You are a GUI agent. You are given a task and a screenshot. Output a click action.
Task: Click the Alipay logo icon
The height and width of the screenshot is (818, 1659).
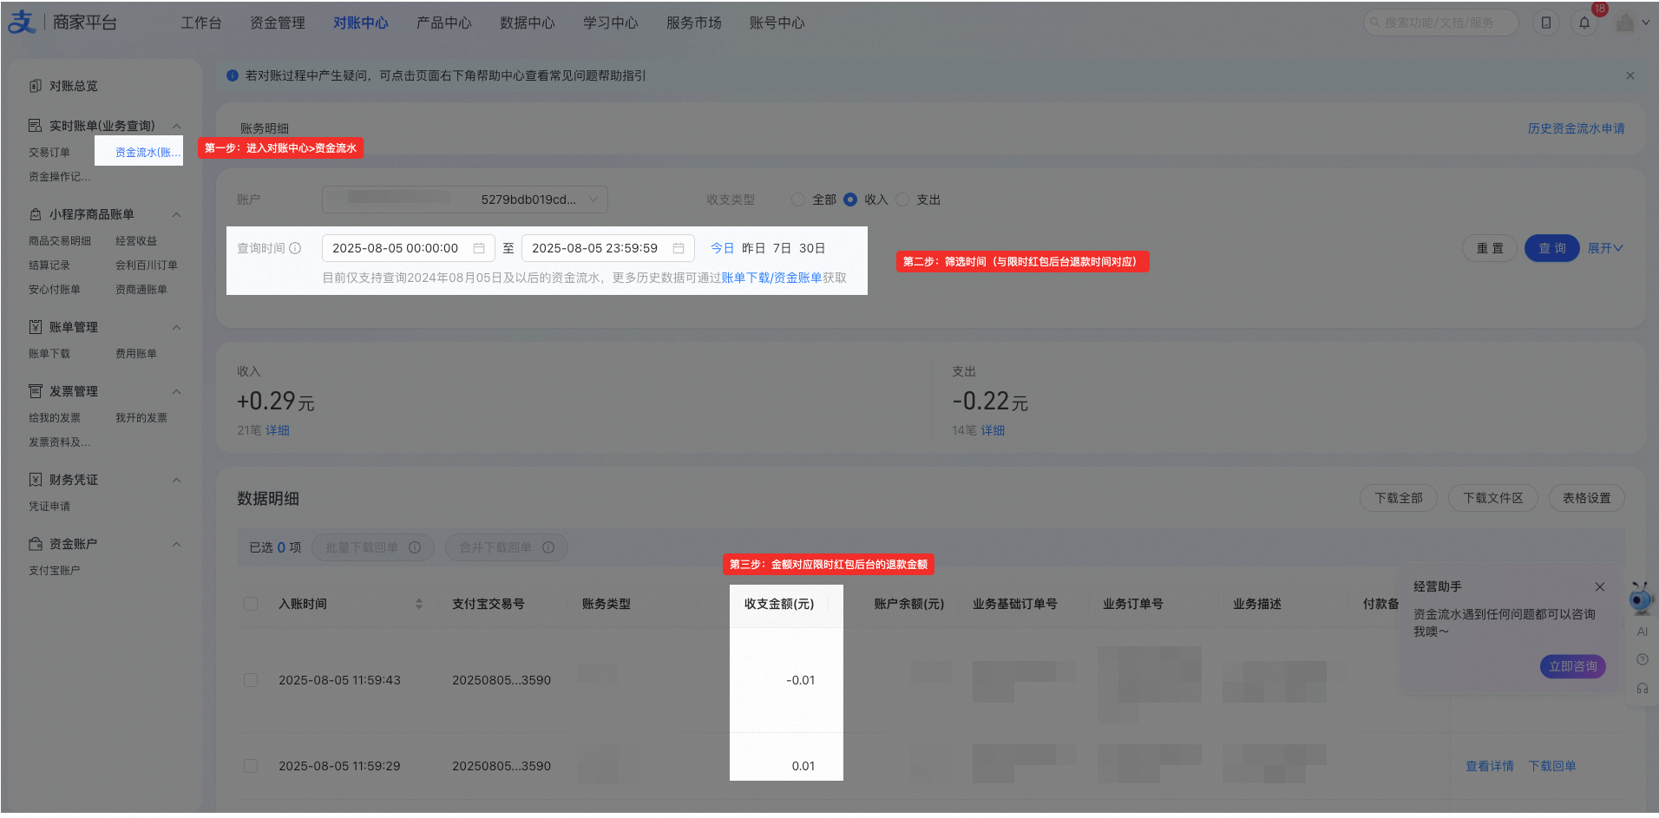[23, 22]
